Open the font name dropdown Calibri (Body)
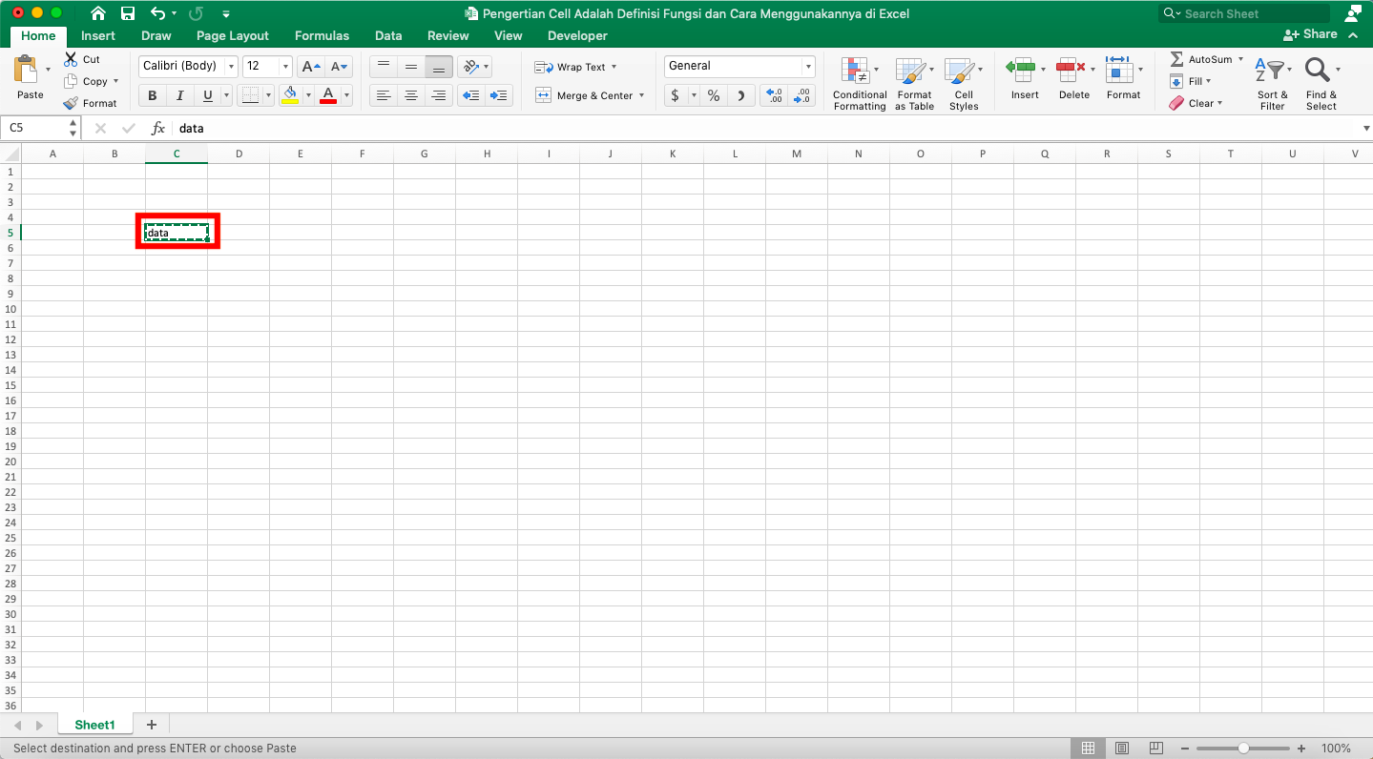Screen dimensions: 1373x759 (231, 67)
